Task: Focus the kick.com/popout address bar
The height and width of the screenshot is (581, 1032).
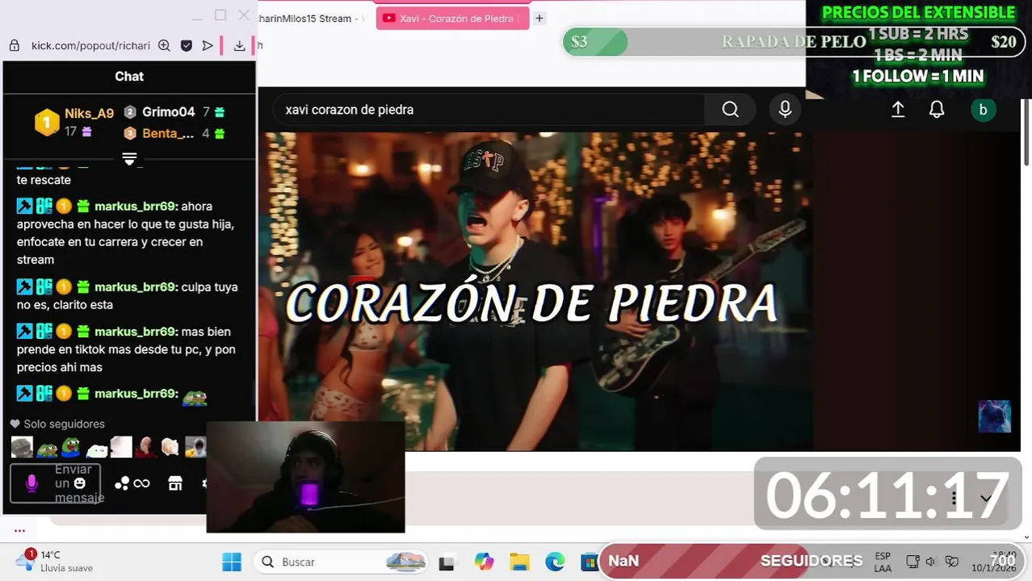Action: (x=90, y=46)
